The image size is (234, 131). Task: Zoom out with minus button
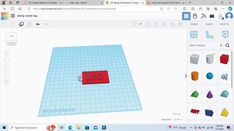(6, 75)
